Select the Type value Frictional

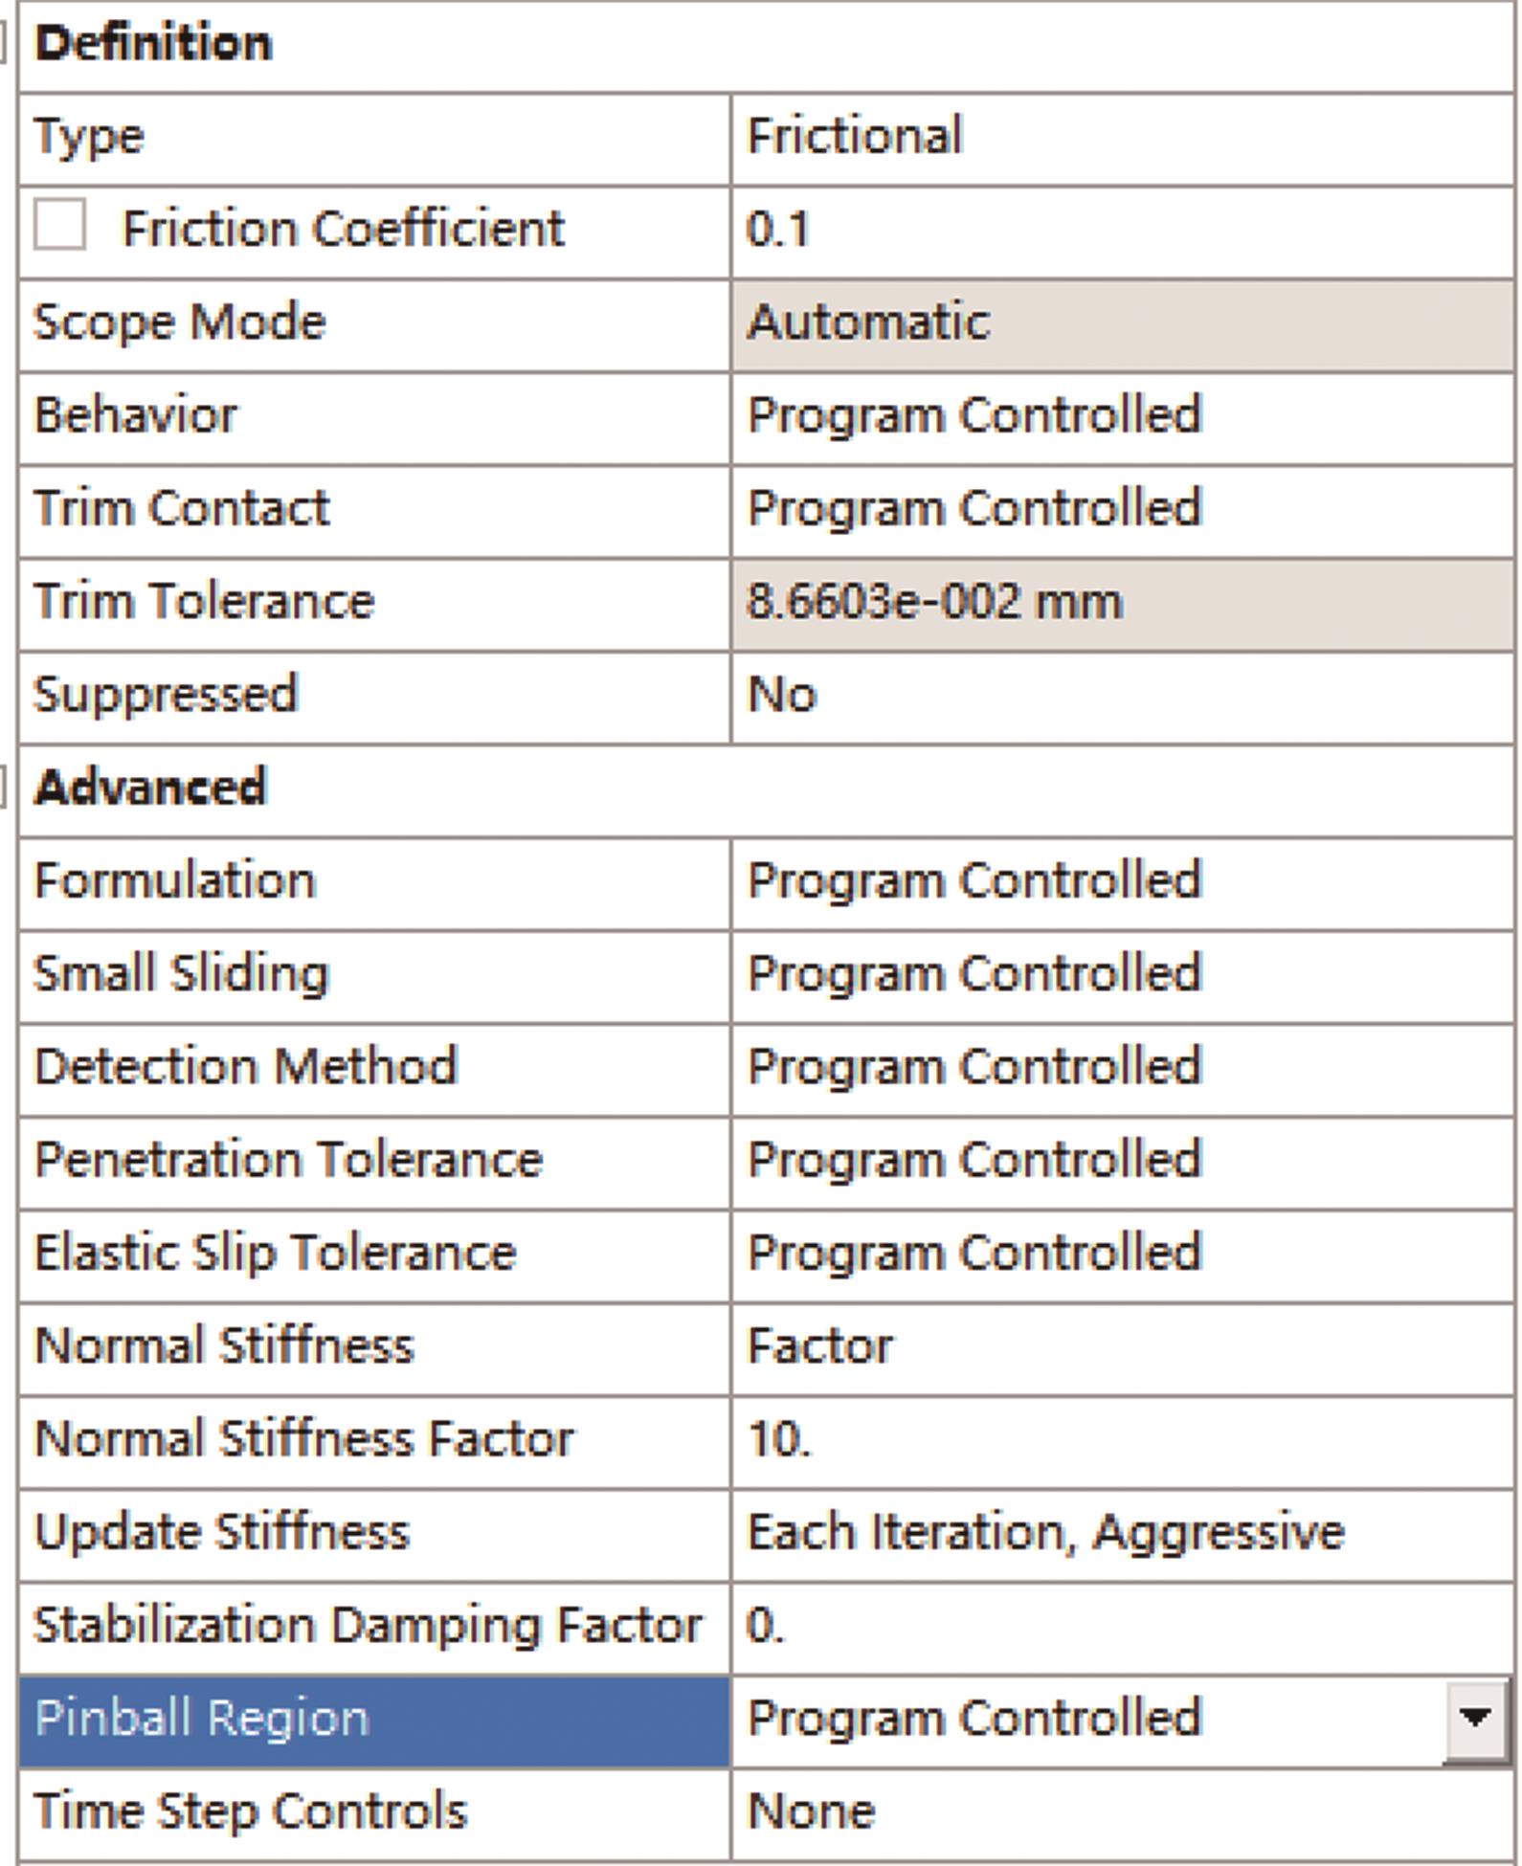pos(1120,136)
